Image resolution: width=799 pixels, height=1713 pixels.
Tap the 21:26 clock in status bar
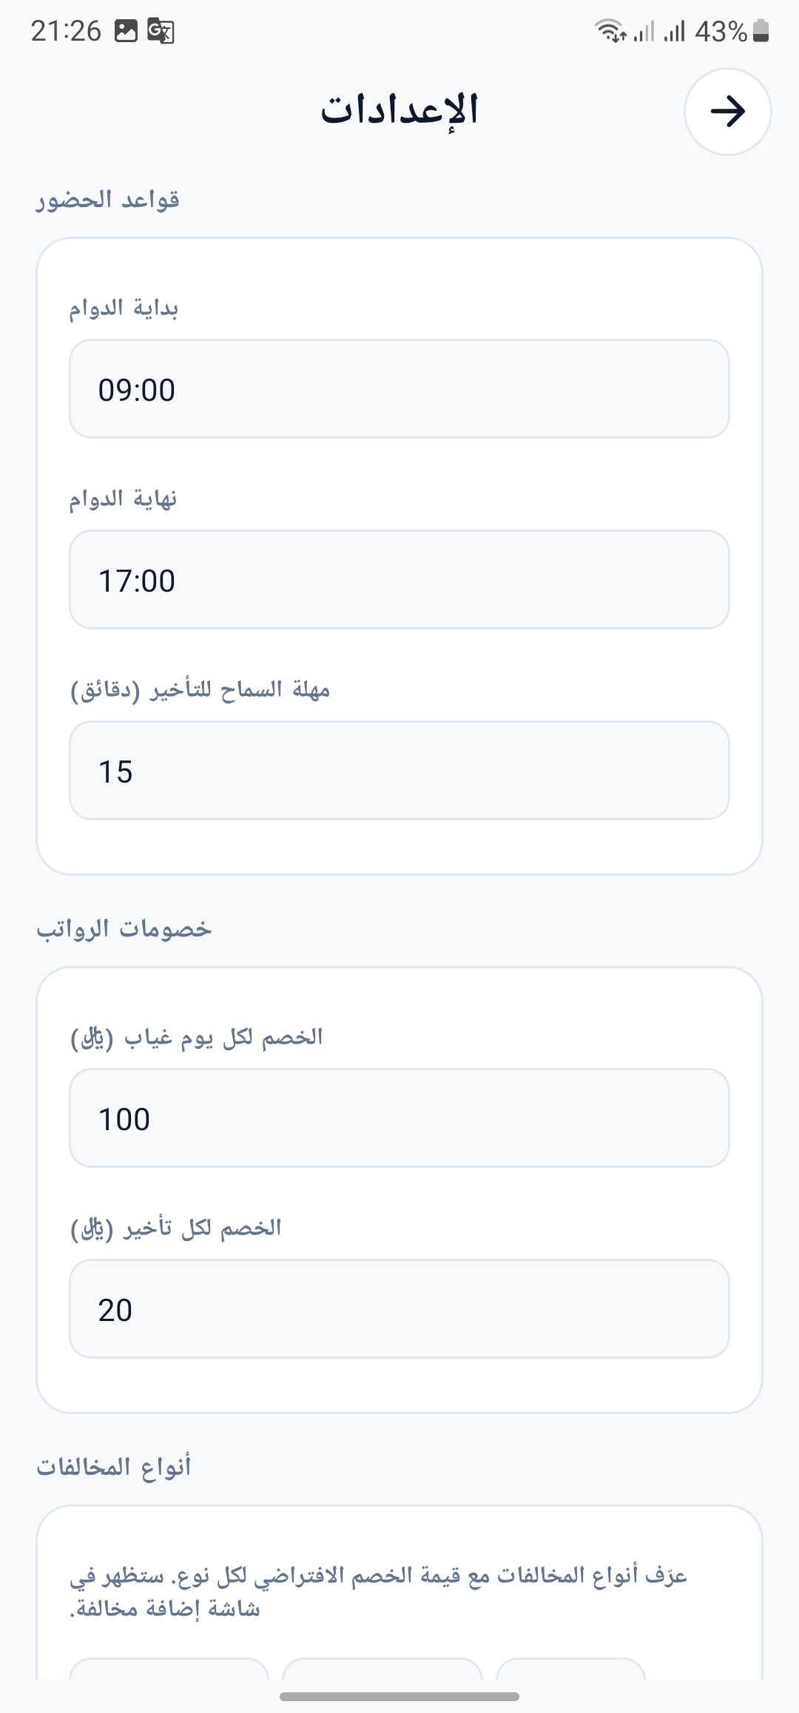(66, 31)
